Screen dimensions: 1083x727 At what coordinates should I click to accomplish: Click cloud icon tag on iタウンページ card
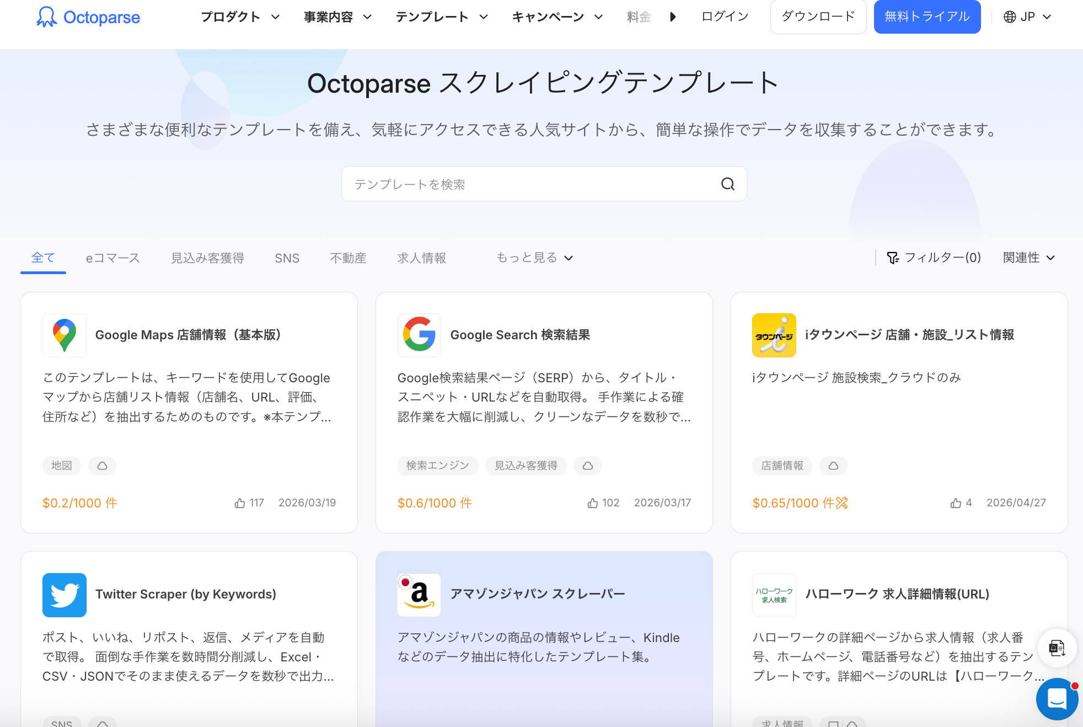pos(833,466)
